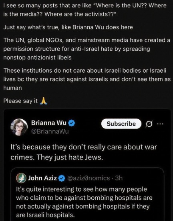Click the 'Where is the UN??' opening paragraph
173x221 pixels.
(85, 10)
